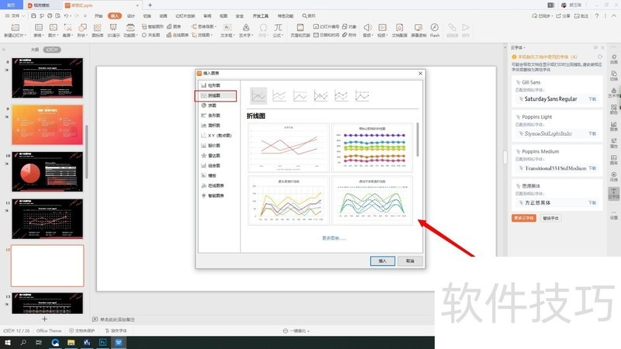Screen dimensions: 621x349
Task: Open the 设计 Design ribbon tab
Action: 131,16
